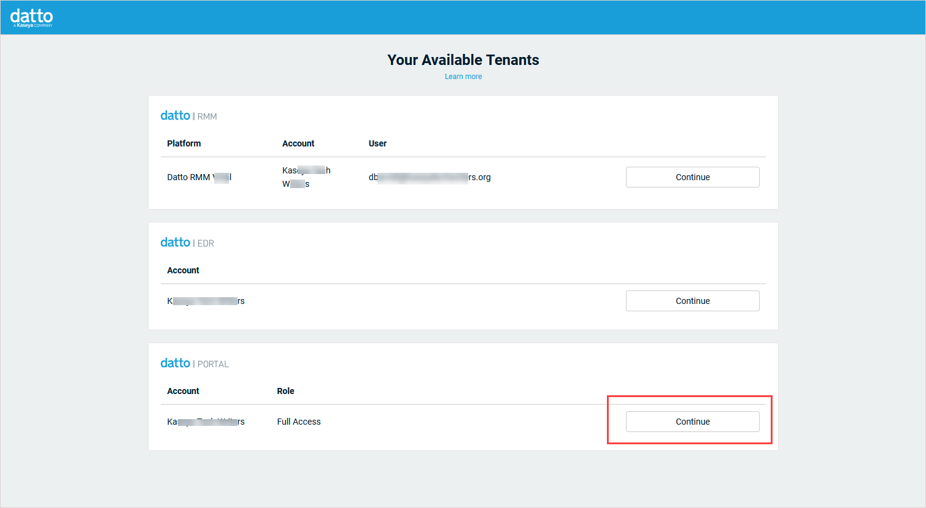Click the 'Your Available Tenants' heading
Image resolution: width=926 pixels, height=508 pixels.
(x=463, y=59)
